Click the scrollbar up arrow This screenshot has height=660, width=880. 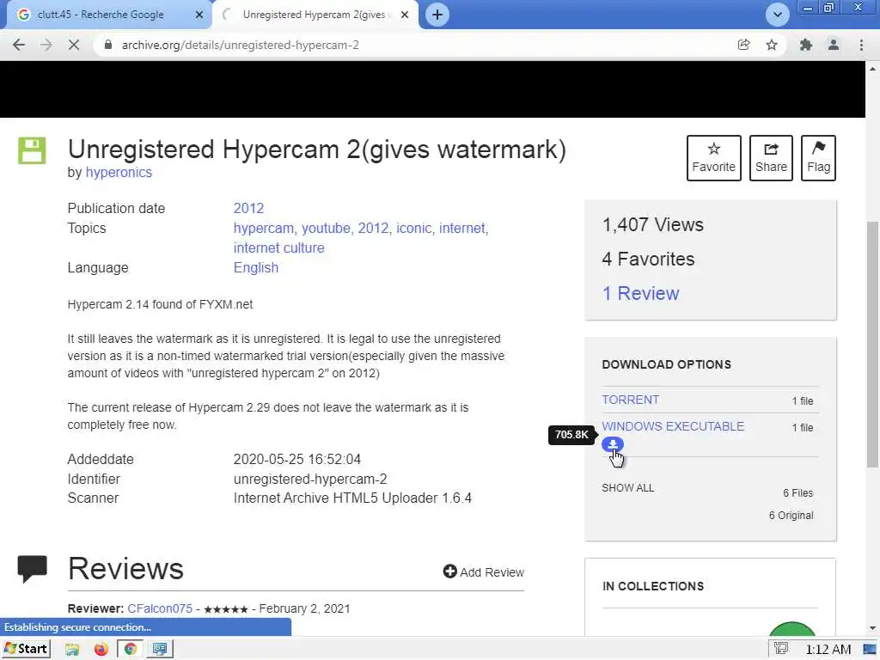coord(873,69)
